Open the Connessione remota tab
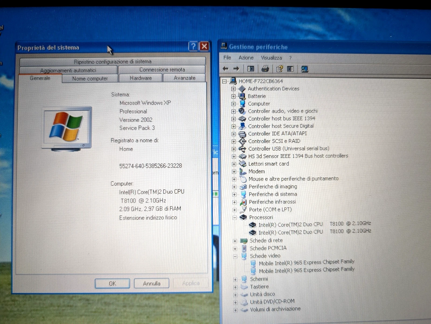This screenshot has height=324, width=431. pos(162,69)
